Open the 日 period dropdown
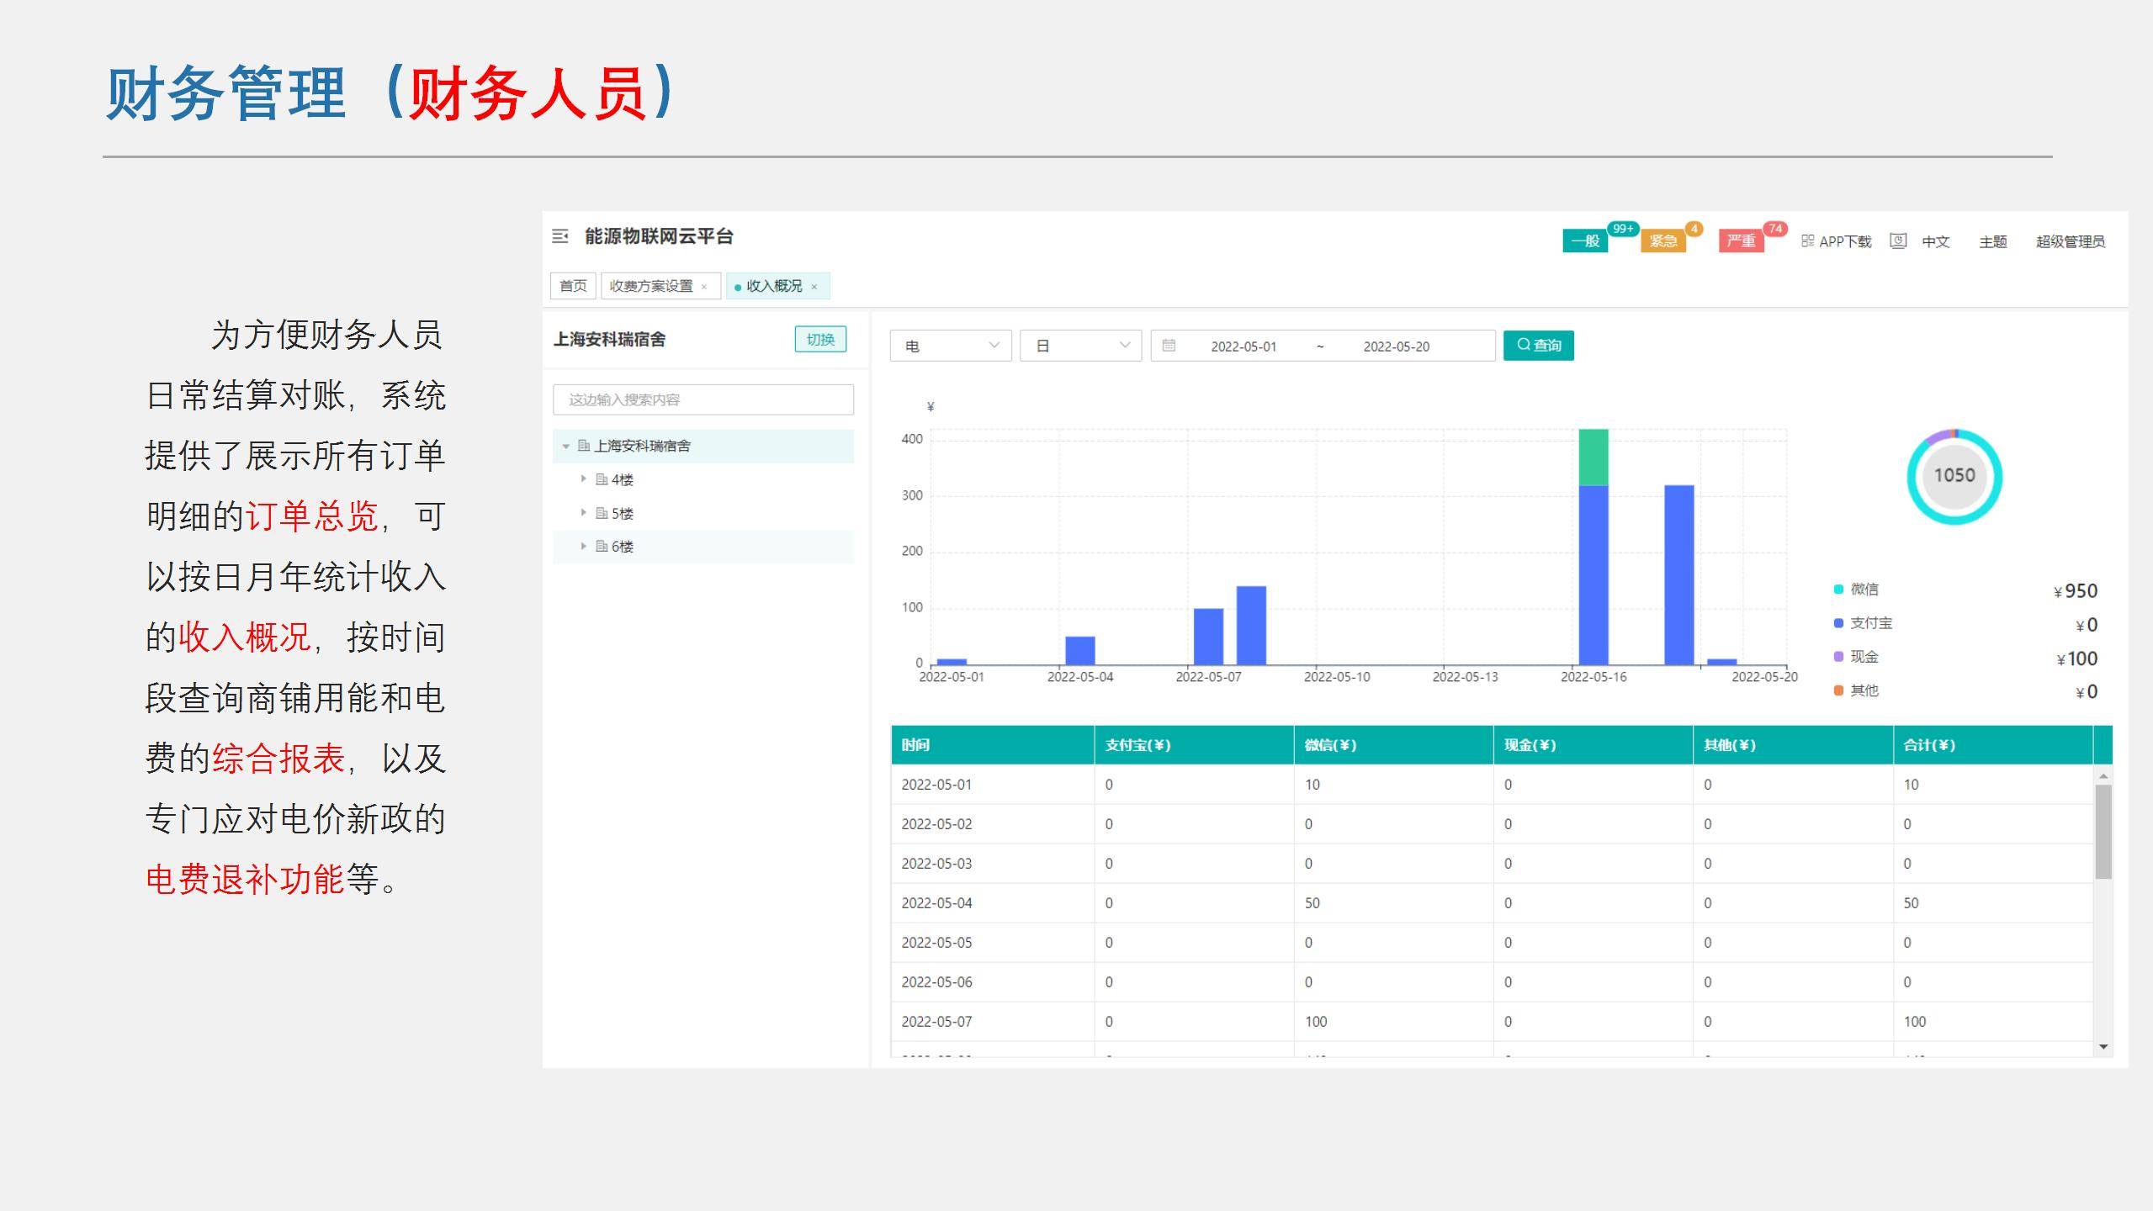Viewport: 2153px width, 1211px height. (x=1080, y=346)
